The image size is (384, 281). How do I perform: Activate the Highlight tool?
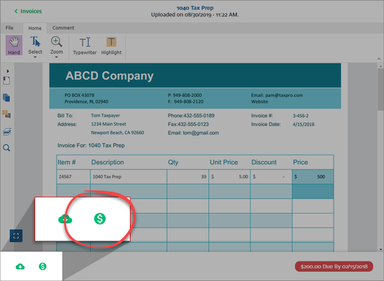(x=111, y=46)
